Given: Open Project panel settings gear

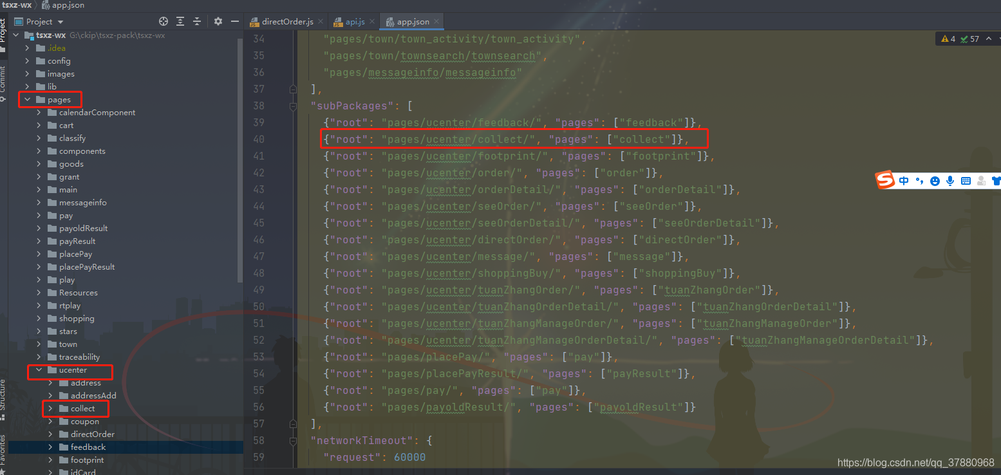Looking at the screenshot, I should (x=218, y=21).
